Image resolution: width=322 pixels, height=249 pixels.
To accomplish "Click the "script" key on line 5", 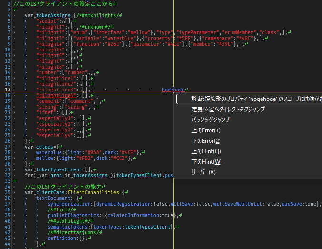I will 48,21.
